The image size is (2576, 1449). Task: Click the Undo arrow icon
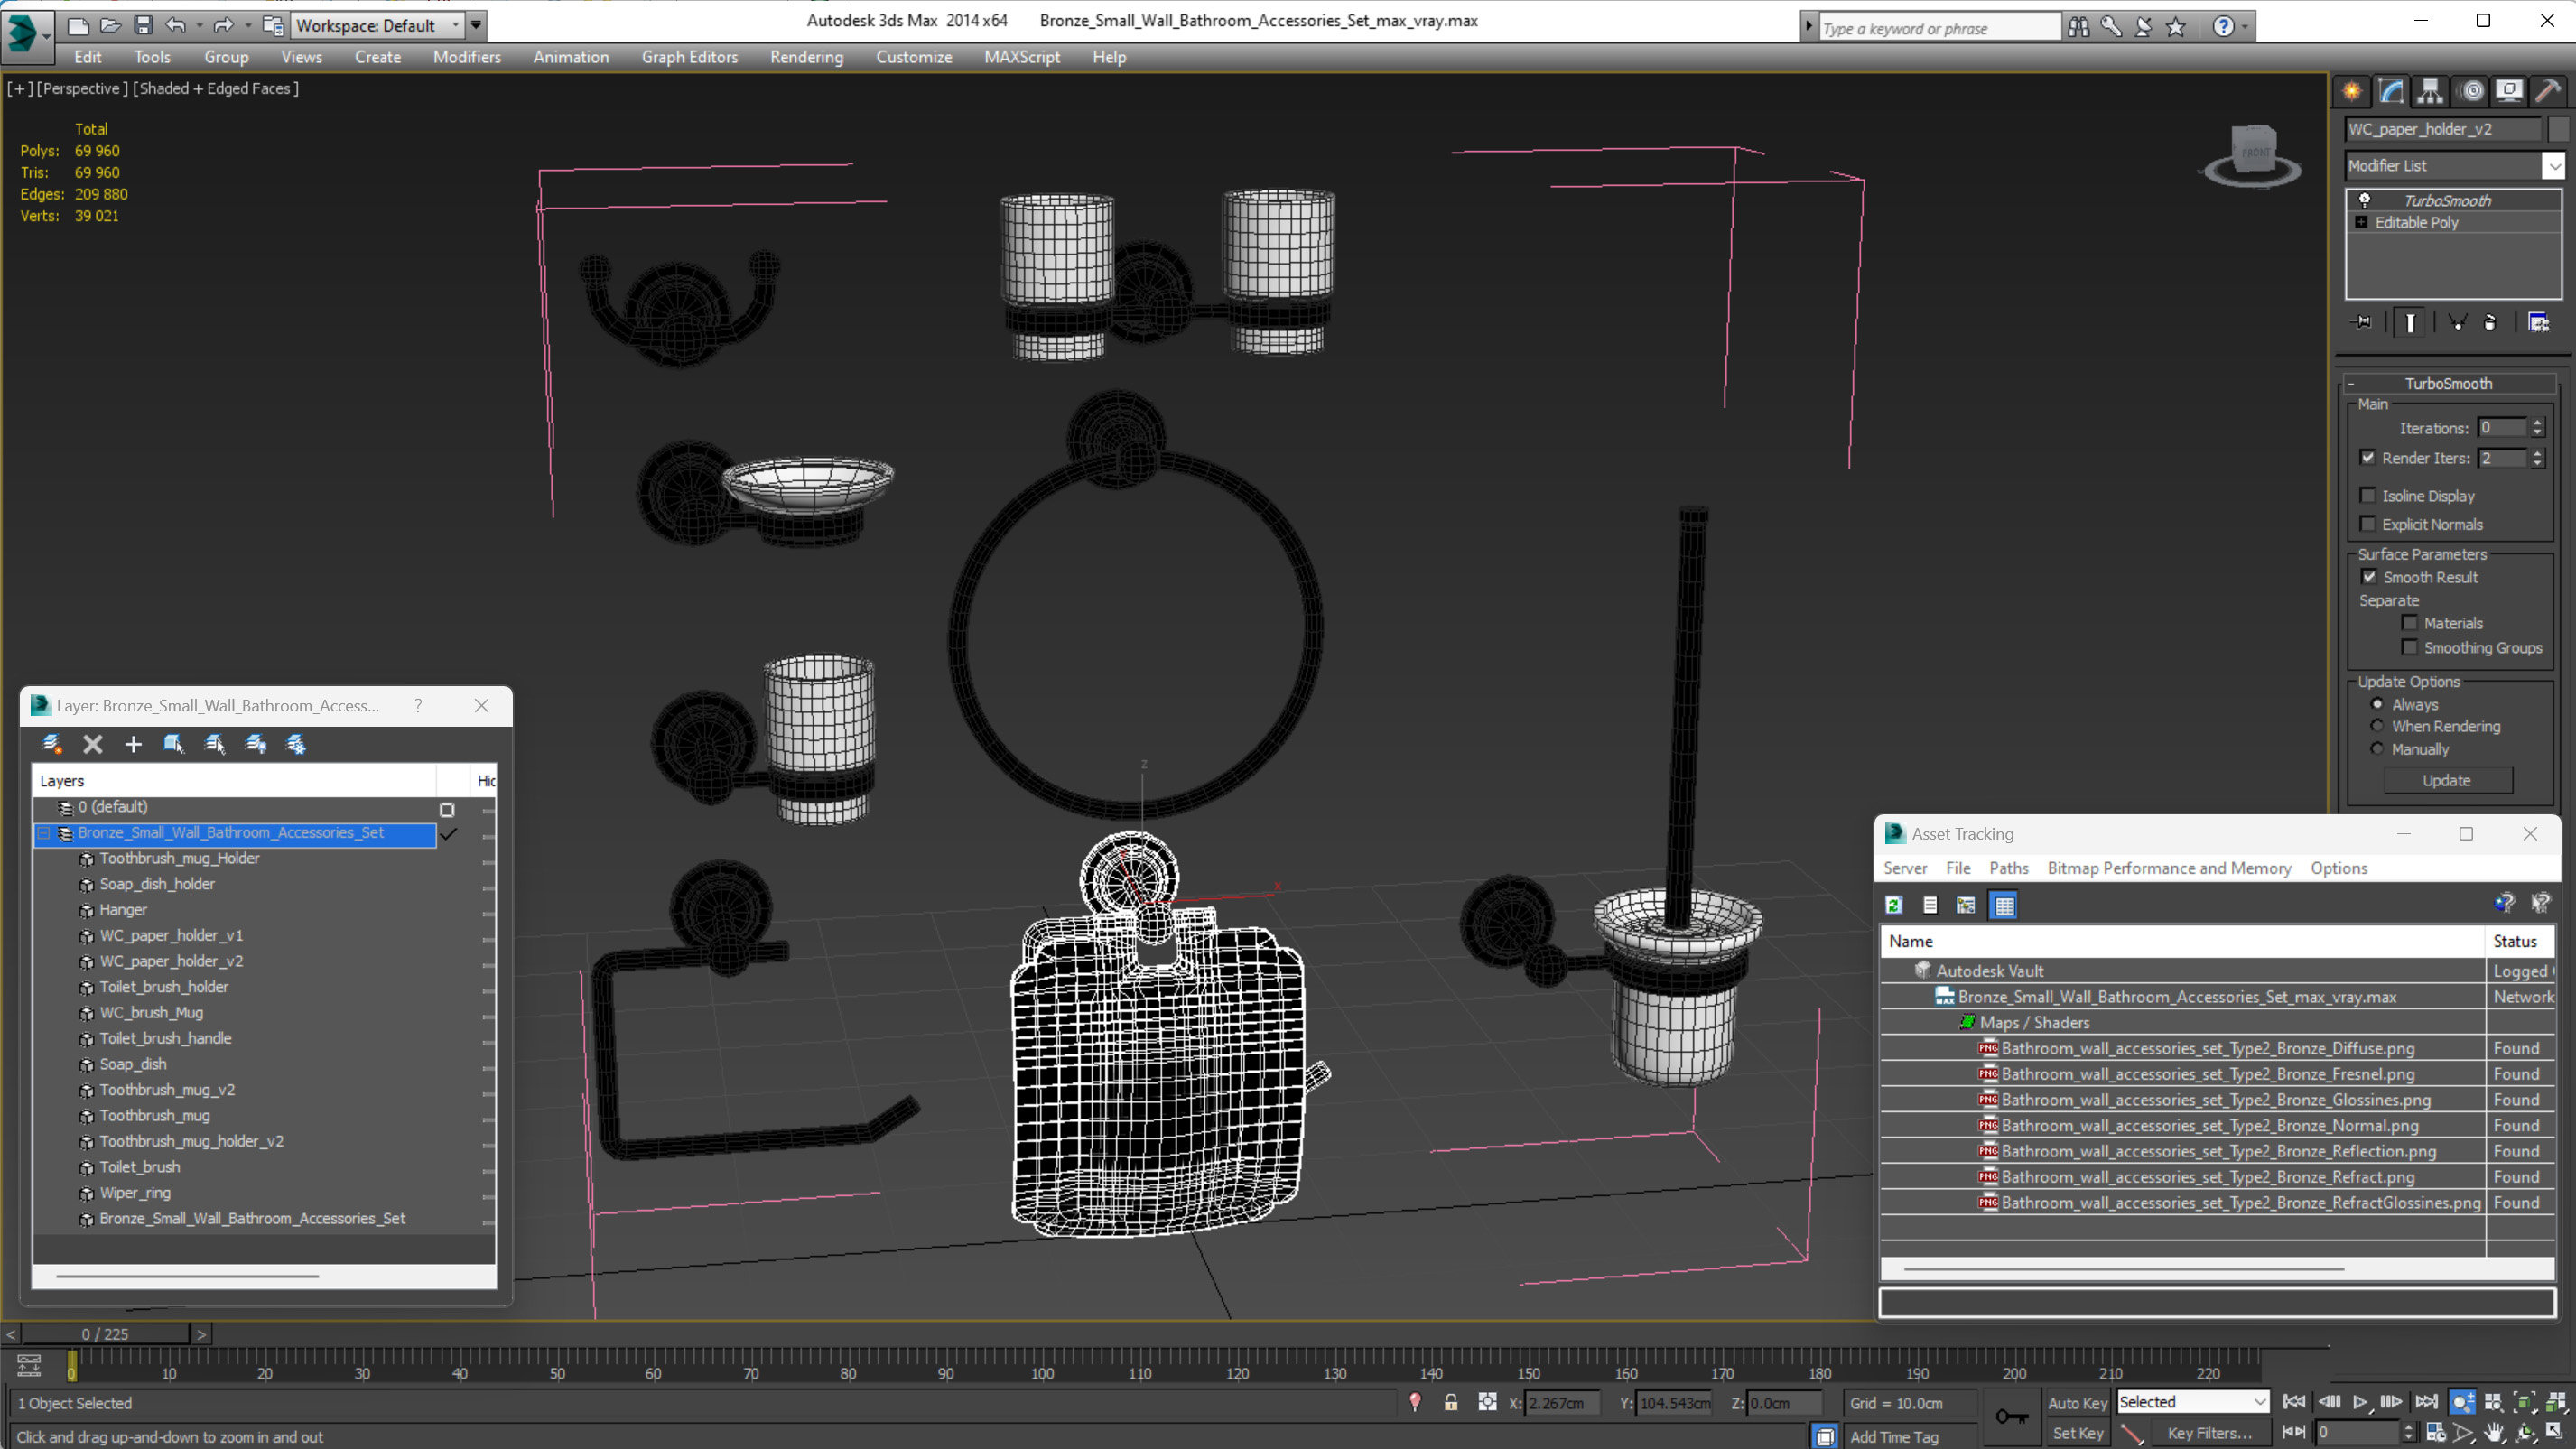tap(176, 25)
